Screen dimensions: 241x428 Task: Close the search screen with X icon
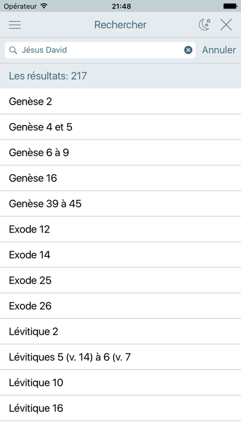226,25
